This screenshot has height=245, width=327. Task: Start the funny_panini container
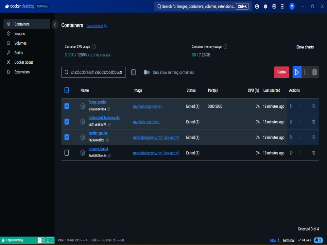tap(291, 106)
